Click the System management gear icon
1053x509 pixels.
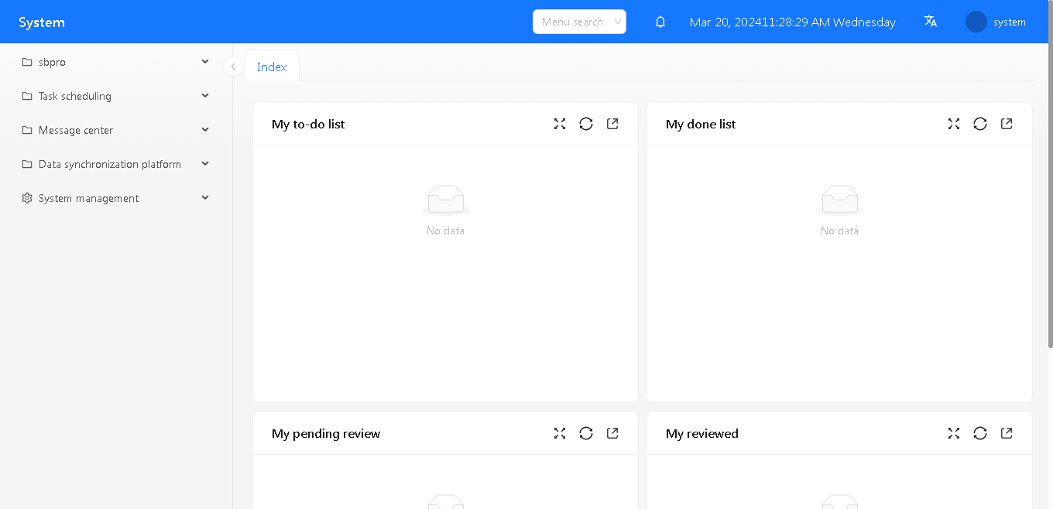(x=27, y=198)
